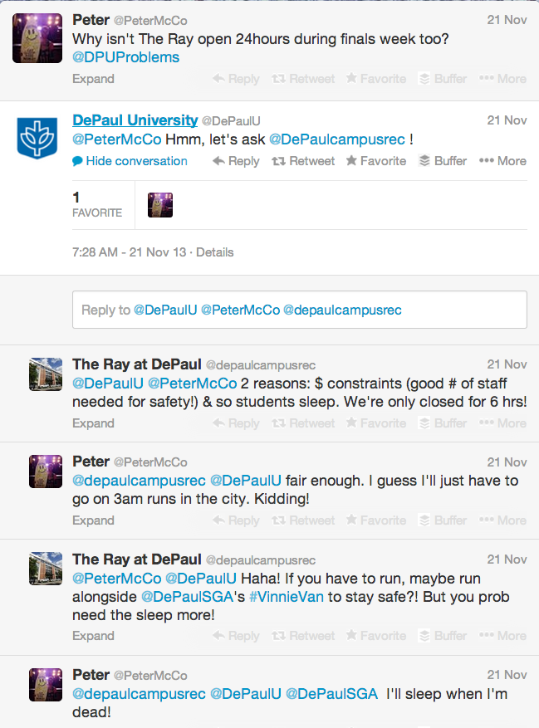Image resolution: width=539 pixels, height=728 pixels.
Task: Click favoriter's thumbnail next to 1 Favorite
Action: [x=160, y=205]
